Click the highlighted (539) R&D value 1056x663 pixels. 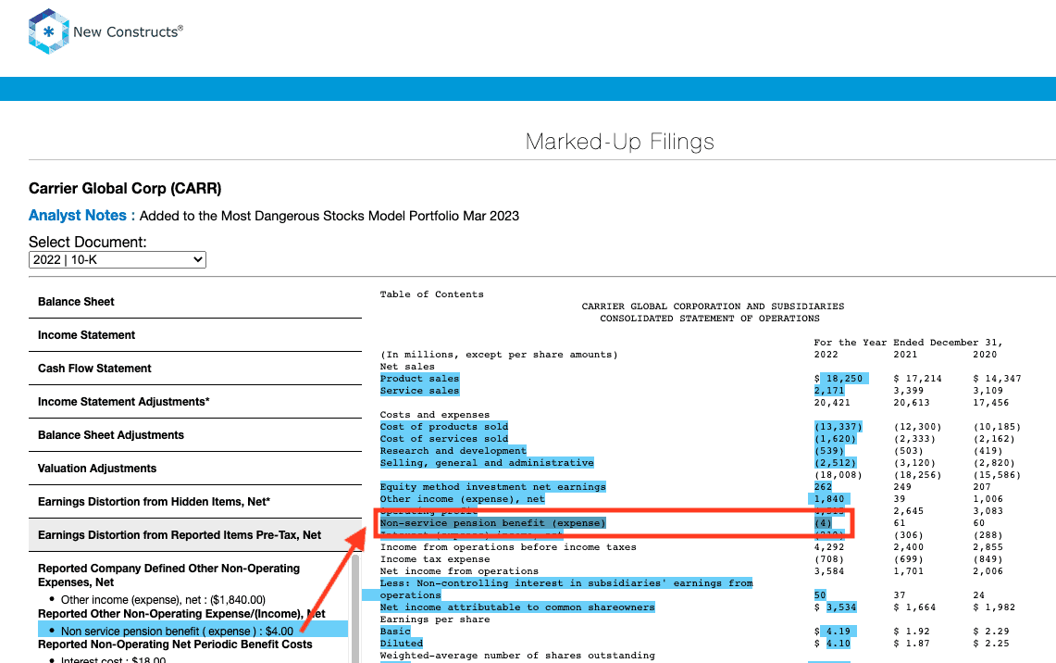(x=829, y=452)
